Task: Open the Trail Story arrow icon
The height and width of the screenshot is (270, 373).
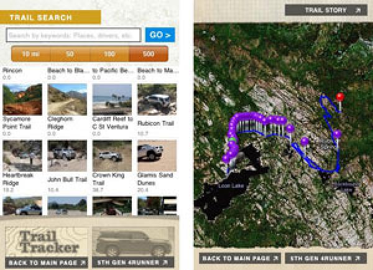Action: 358,10
